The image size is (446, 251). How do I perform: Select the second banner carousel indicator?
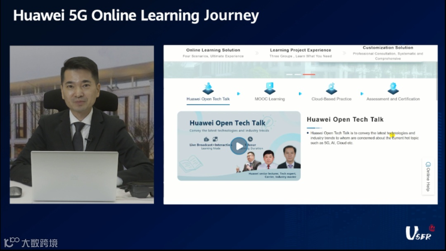pyautogui.click(x=297, y=74)
